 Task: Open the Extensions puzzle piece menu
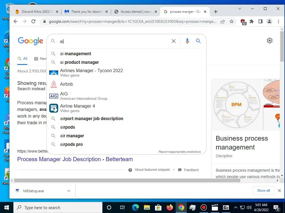point(252,21)
